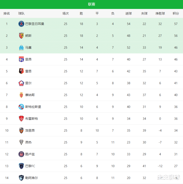Open the 巴黎FC team name link
The width and height of the screenshot is (183, 184).
[x=30, y=166]
